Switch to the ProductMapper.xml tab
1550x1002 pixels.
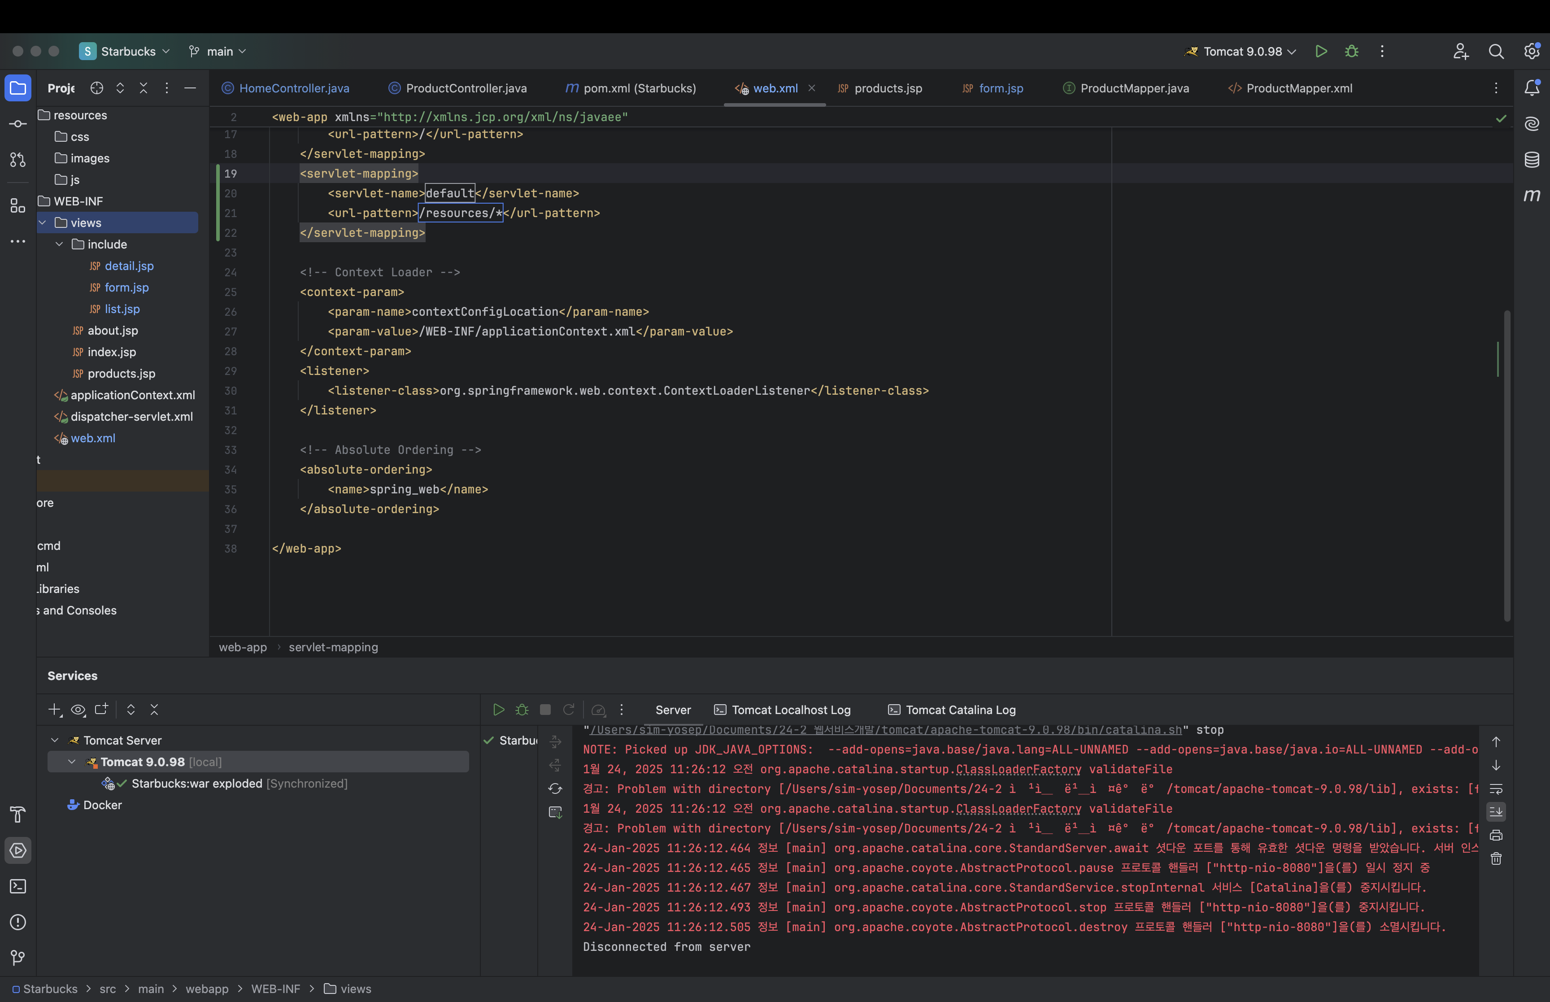(x=1290, y=88)
